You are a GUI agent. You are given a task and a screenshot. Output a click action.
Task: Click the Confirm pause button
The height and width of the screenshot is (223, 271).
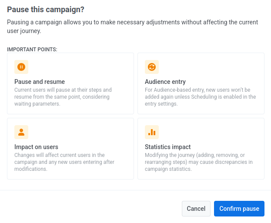coord(239,209)
